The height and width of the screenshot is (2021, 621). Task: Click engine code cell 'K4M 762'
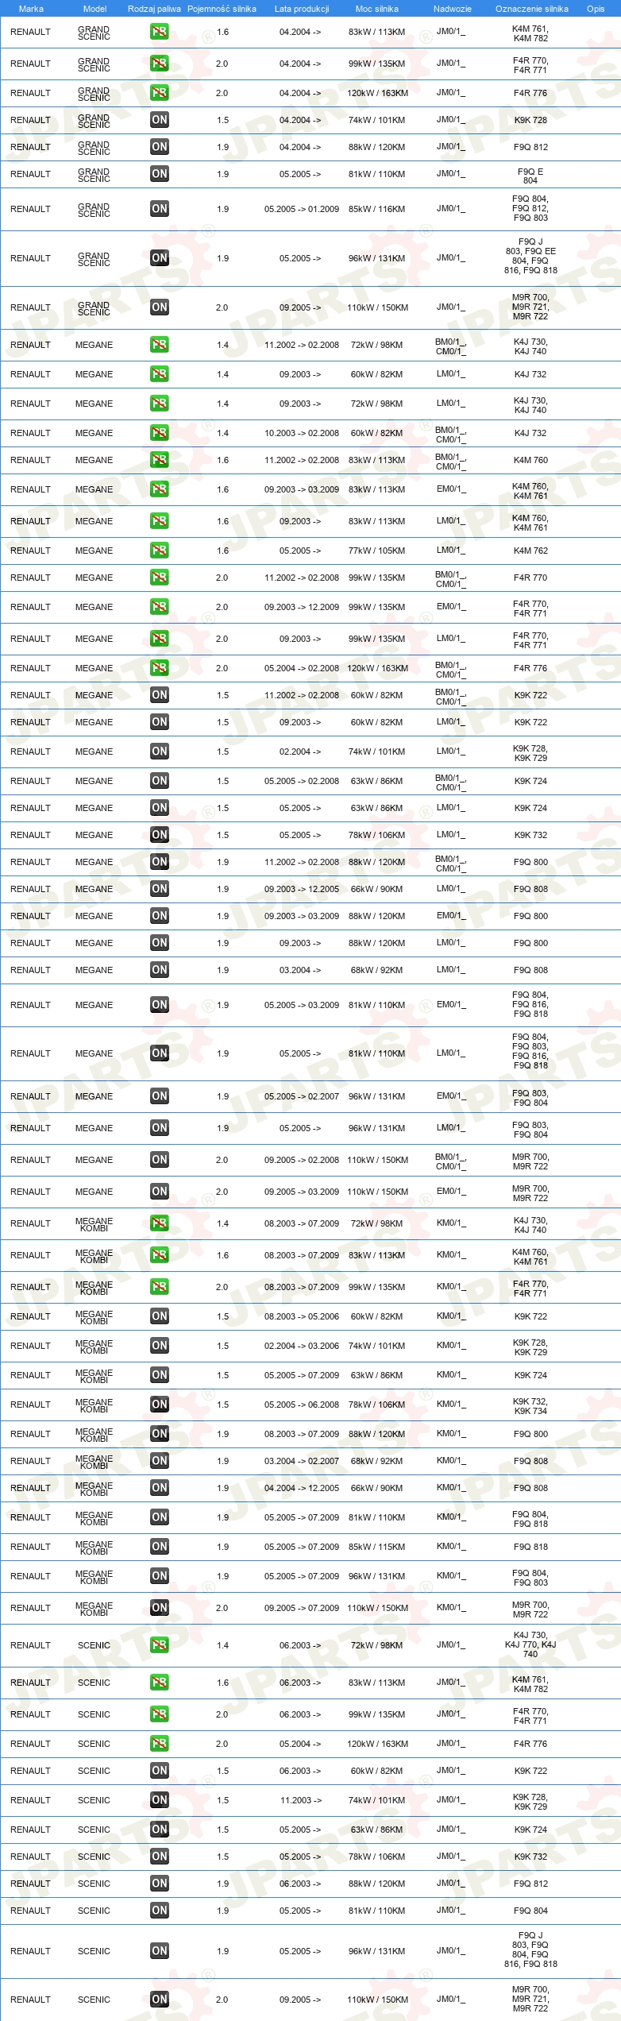point(530,551)
